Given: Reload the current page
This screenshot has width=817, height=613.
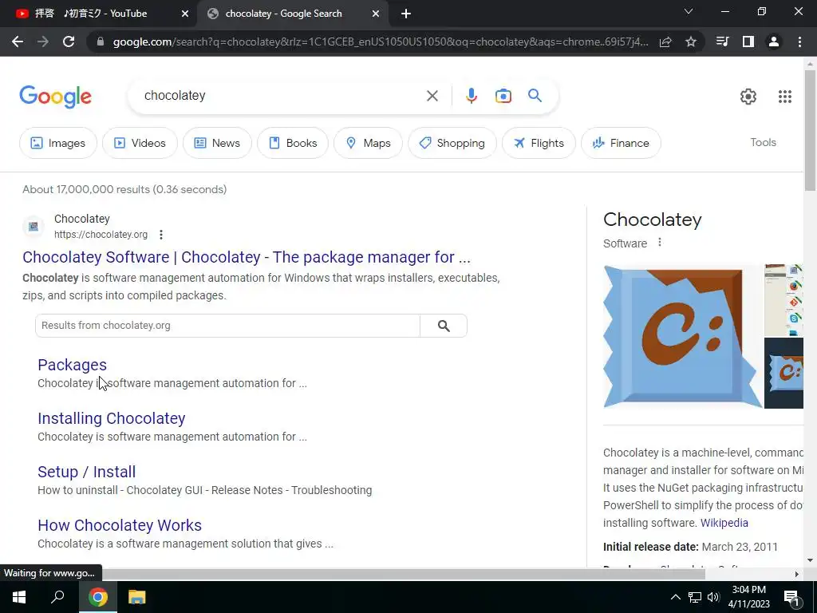Looking at the screenshot, I should [69, 42].
